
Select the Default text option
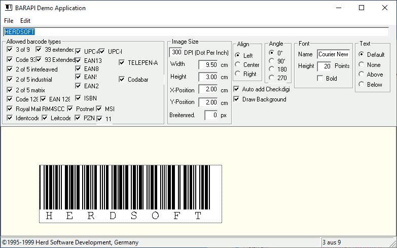click(362, 54)
